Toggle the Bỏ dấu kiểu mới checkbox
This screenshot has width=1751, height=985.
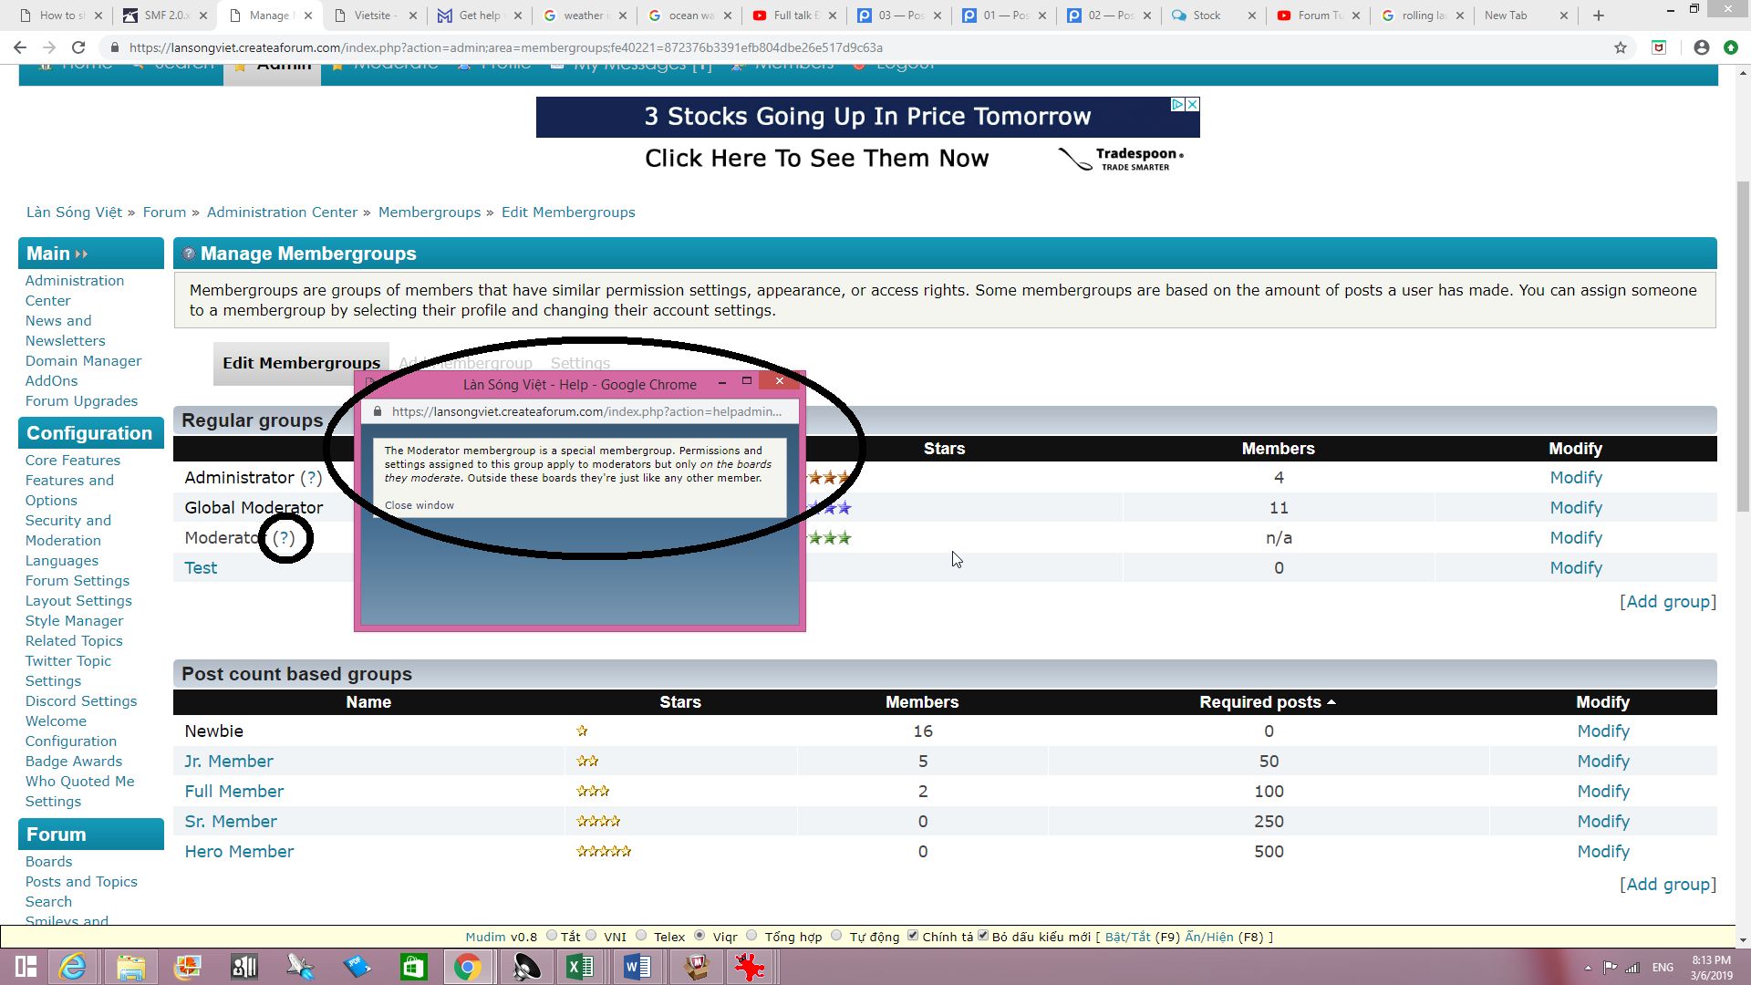pyautogui.click(x=983, y=935)
